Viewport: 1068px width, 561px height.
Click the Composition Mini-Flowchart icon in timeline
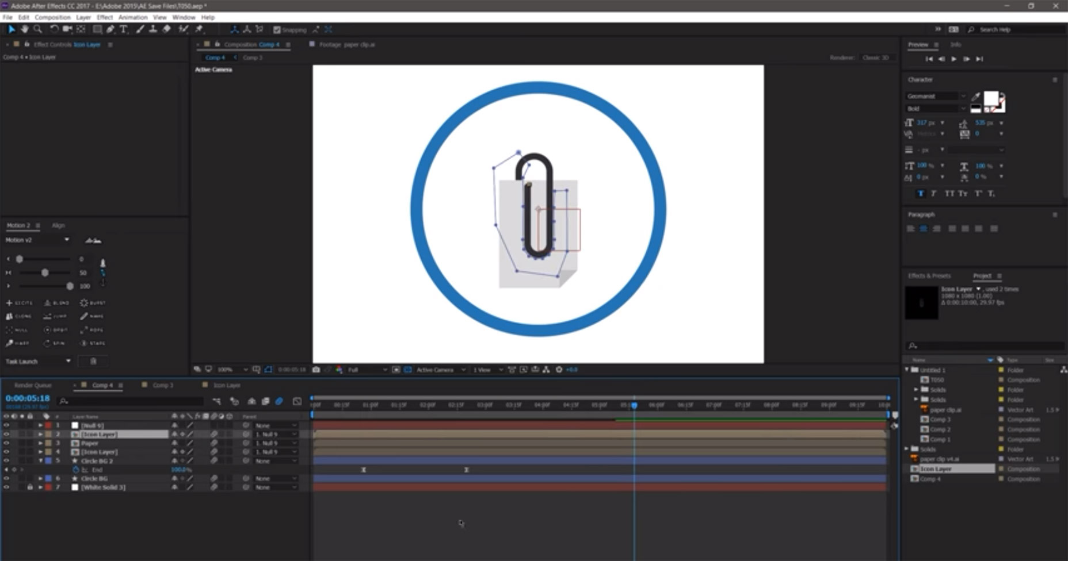[x=216, y=401]
